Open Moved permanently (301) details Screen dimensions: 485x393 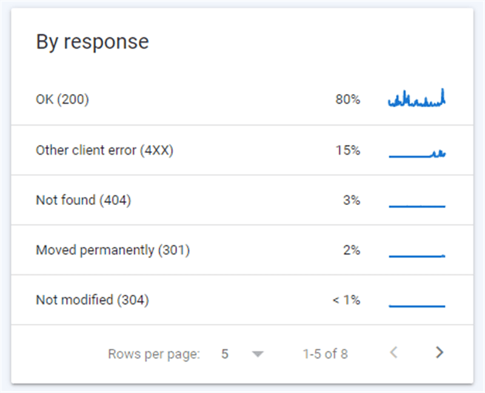click(x=113, y=250)
